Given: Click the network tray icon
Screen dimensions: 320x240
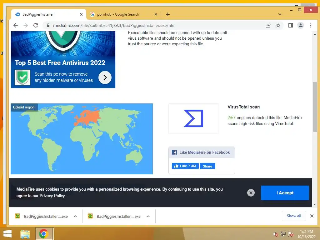Looking at the screenshot, I should pyautogui.click(x=283, y=234).
